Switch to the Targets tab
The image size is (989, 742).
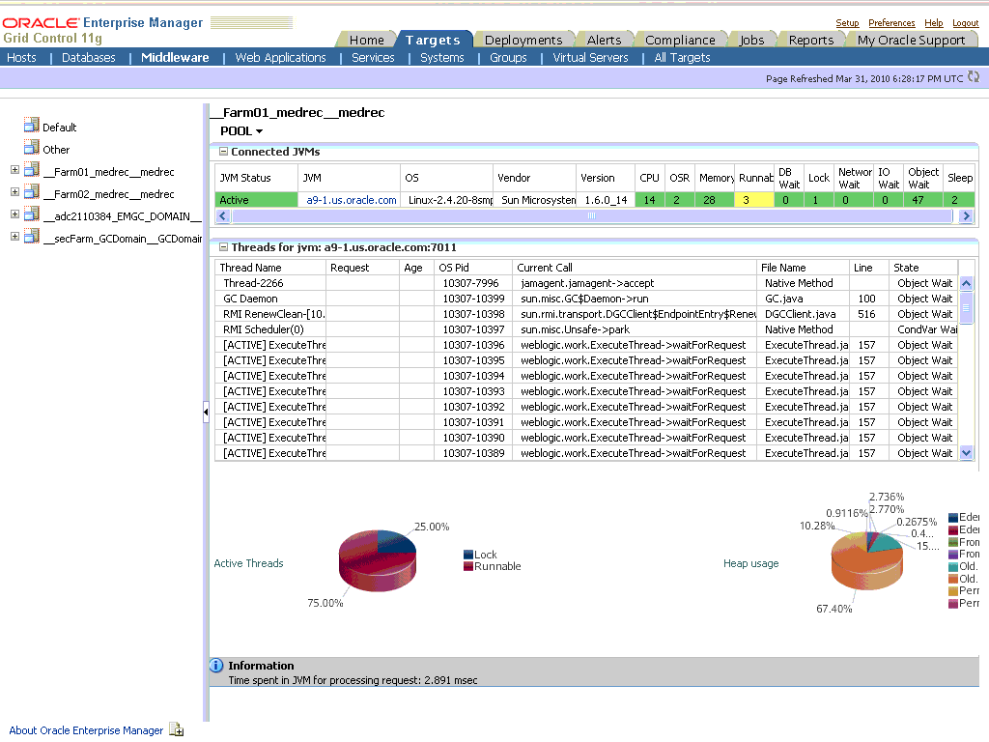(433, 40)
